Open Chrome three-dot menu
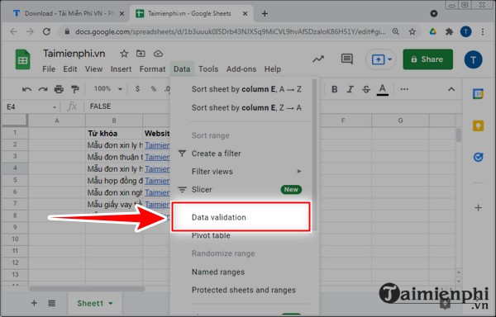Screen dimensions: 496x317 tap(483, 31)
